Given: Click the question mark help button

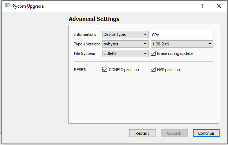Looking at the screenshot, I should (202, 6).
